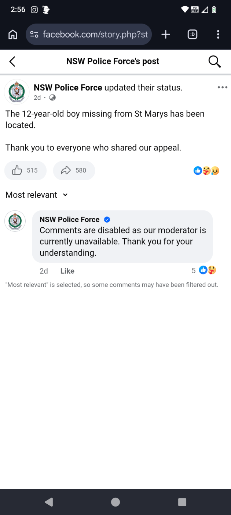Tap the facebook.com URL address field
This screenshot has height=515, width=231.
[x=95, y=35]
